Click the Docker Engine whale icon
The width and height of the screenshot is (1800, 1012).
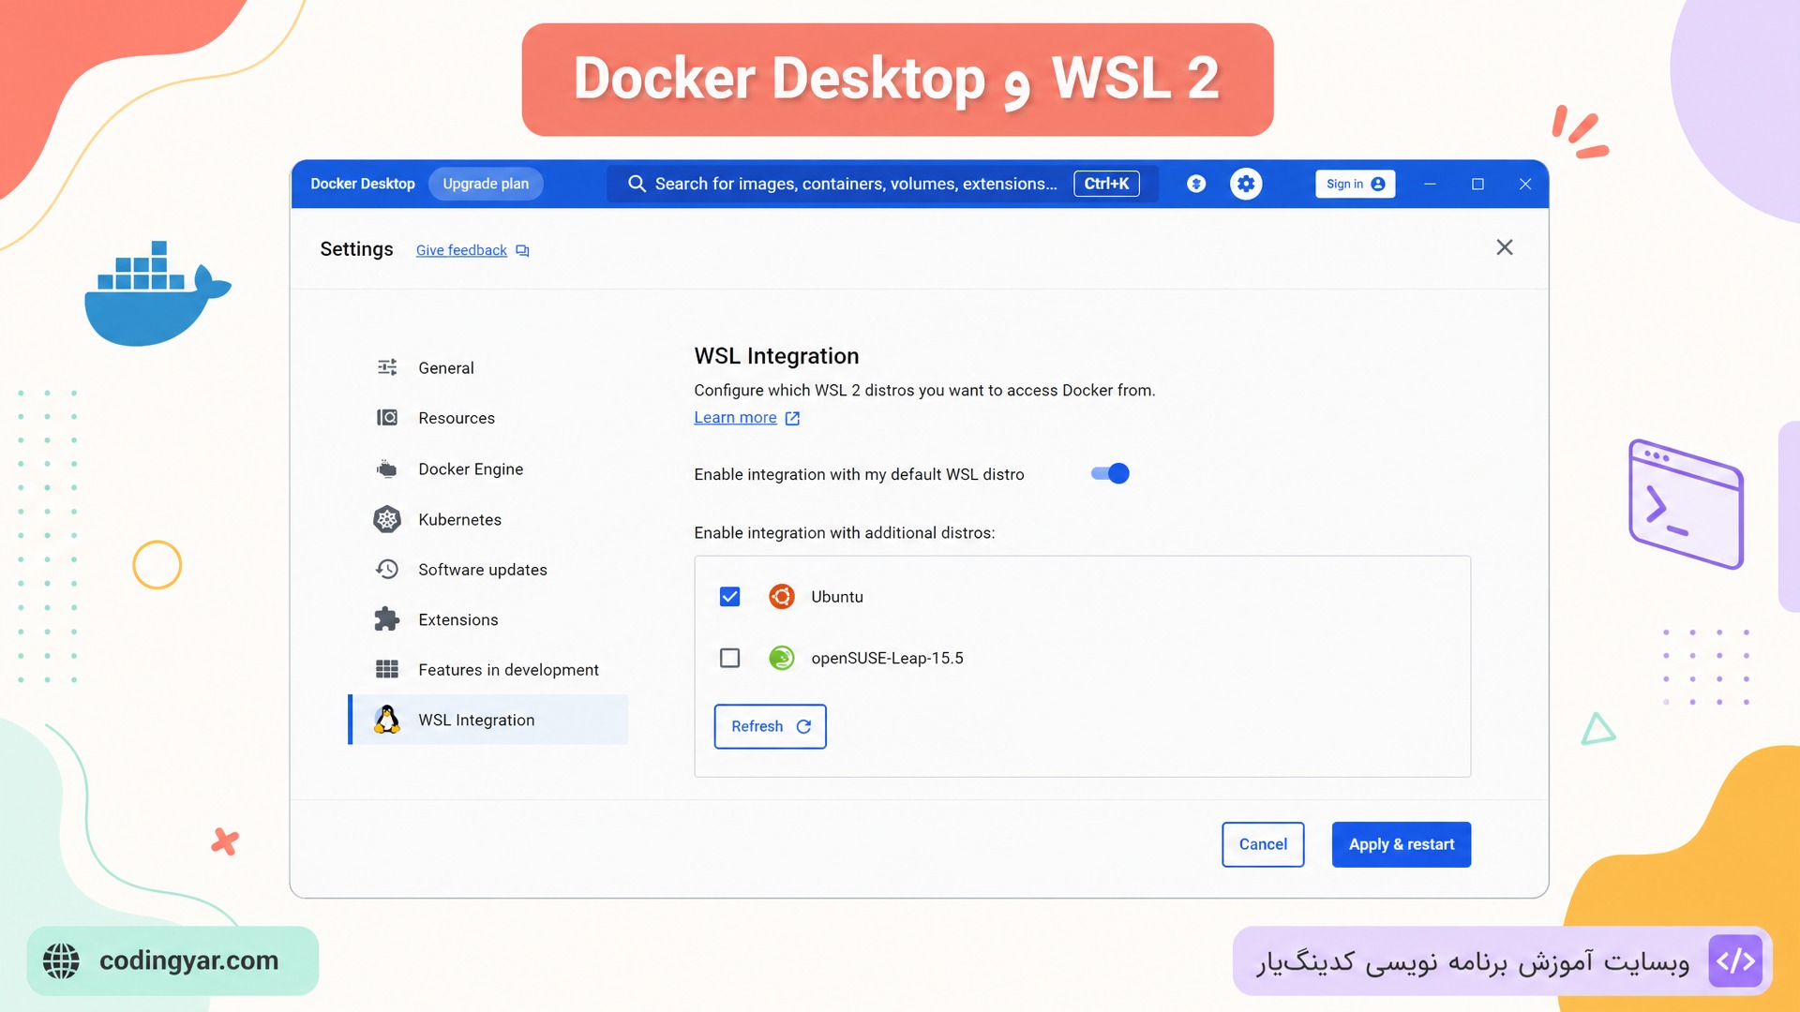point(387,469)
